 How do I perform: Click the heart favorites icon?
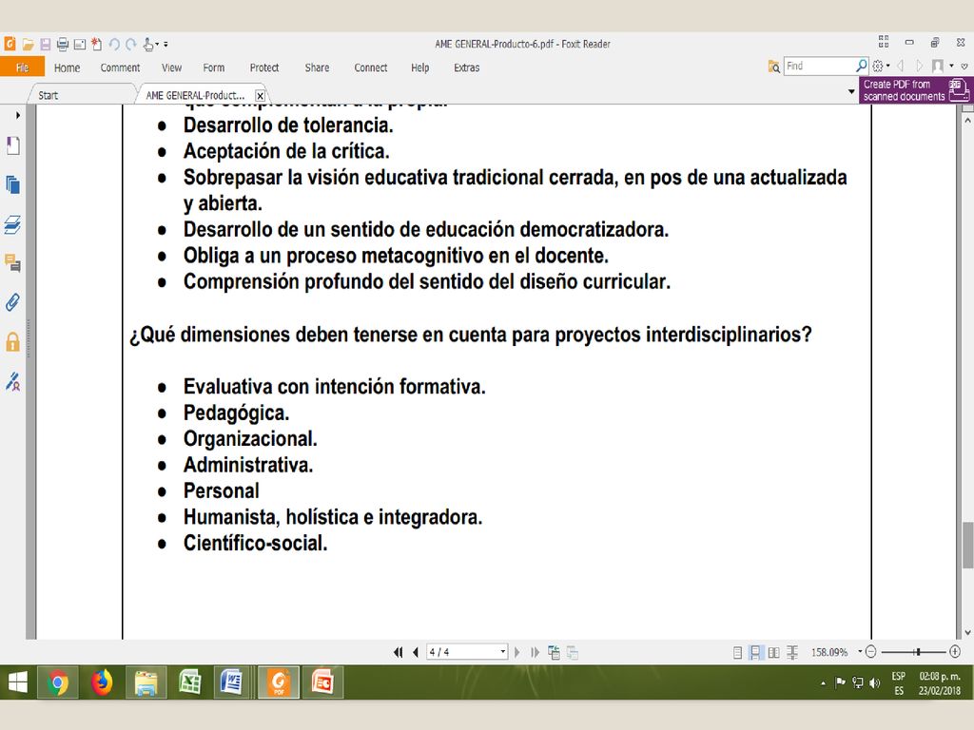[964, 66]
